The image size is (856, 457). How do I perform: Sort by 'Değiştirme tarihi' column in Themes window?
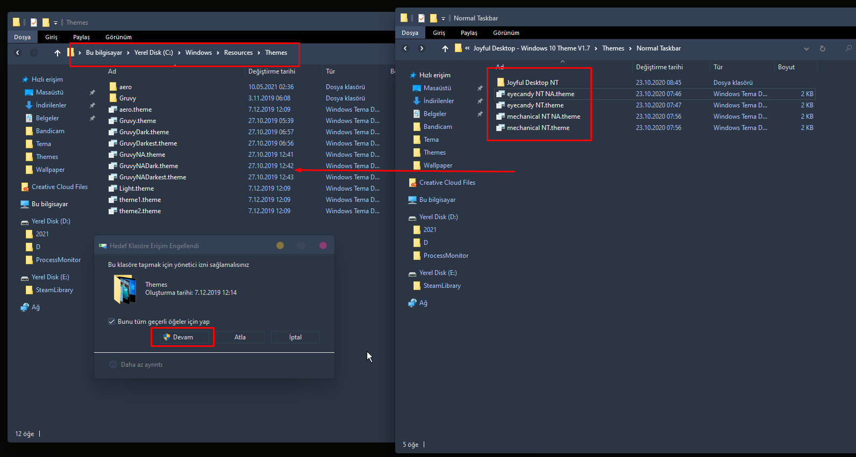pyautogui.click(x=272, y=71)
